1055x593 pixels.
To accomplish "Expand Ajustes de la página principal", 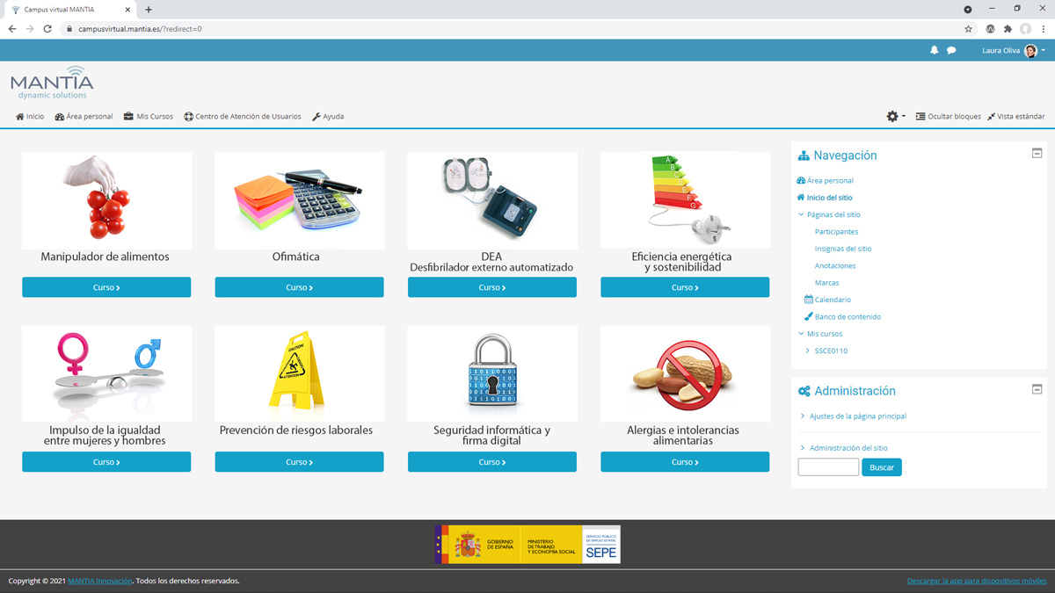I will (x=857, y=416).
